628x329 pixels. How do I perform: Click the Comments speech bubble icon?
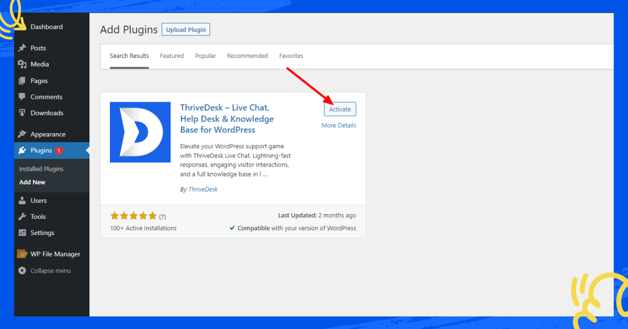[22, 97]
